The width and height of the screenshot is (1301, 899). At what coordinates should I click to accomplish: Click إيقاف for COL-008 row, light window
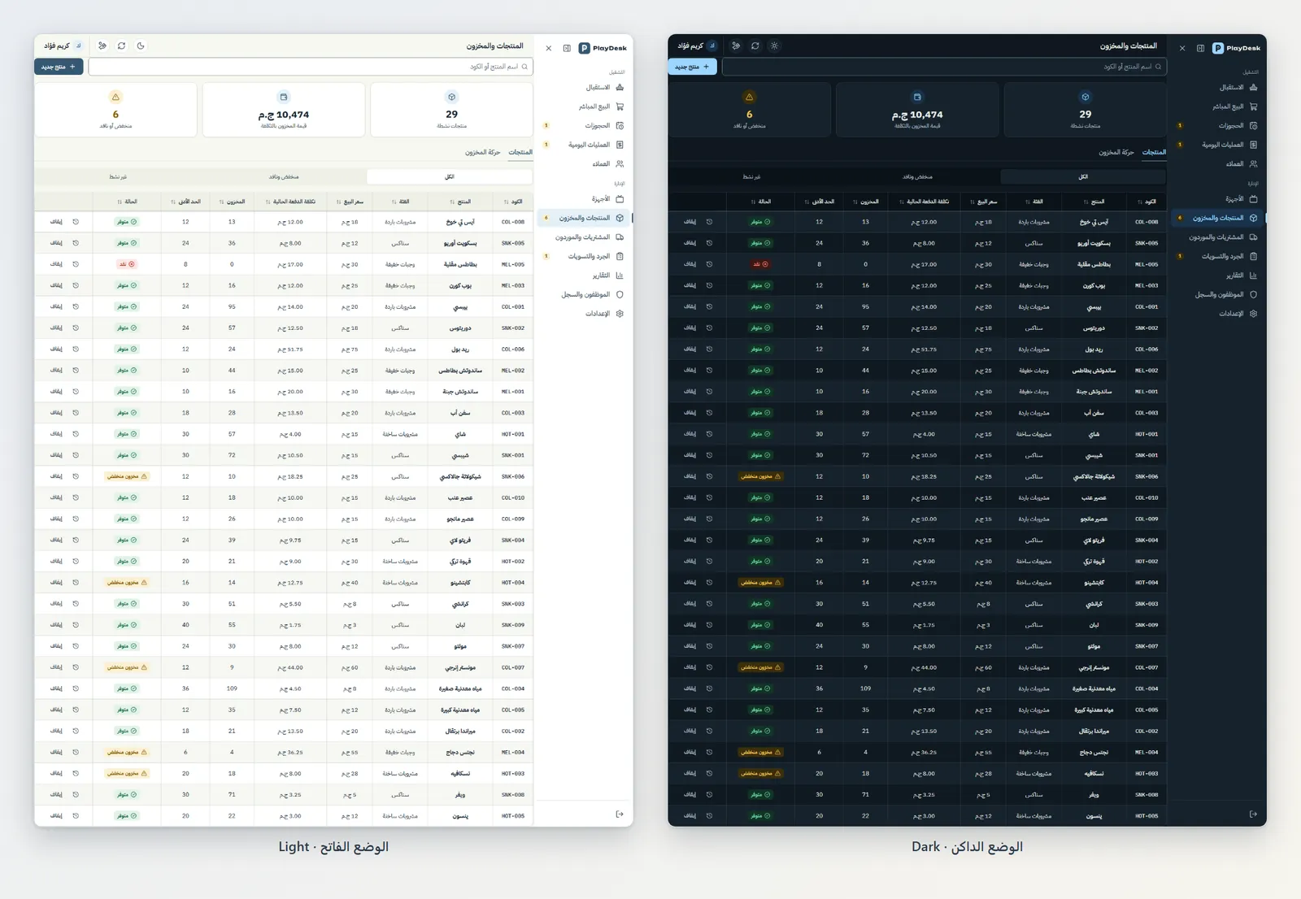(56, 222)
